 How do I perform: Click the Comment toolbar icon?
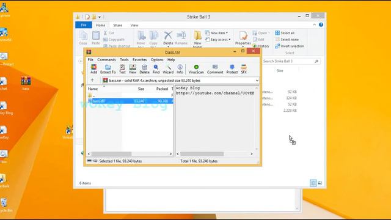[215, 69]
